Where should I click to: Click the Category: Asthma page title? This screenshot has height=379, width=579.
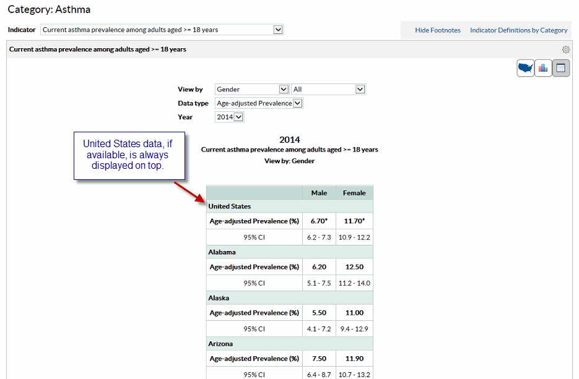coord(49,9)
